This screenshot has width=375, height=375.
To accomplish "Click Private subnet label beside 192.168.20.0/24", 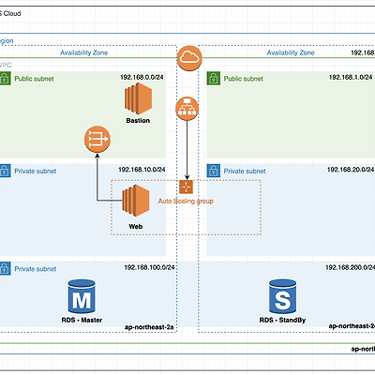I will coord(245,172).
